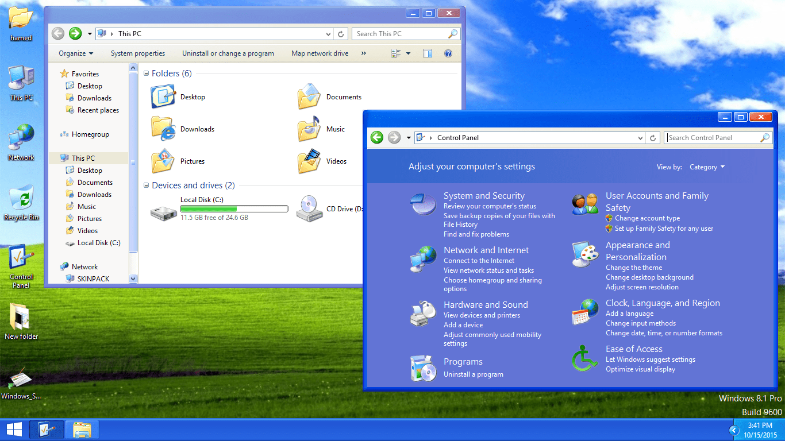Click the User Accounts people icon
Screen dimensions: 785x441
[585, 204]
